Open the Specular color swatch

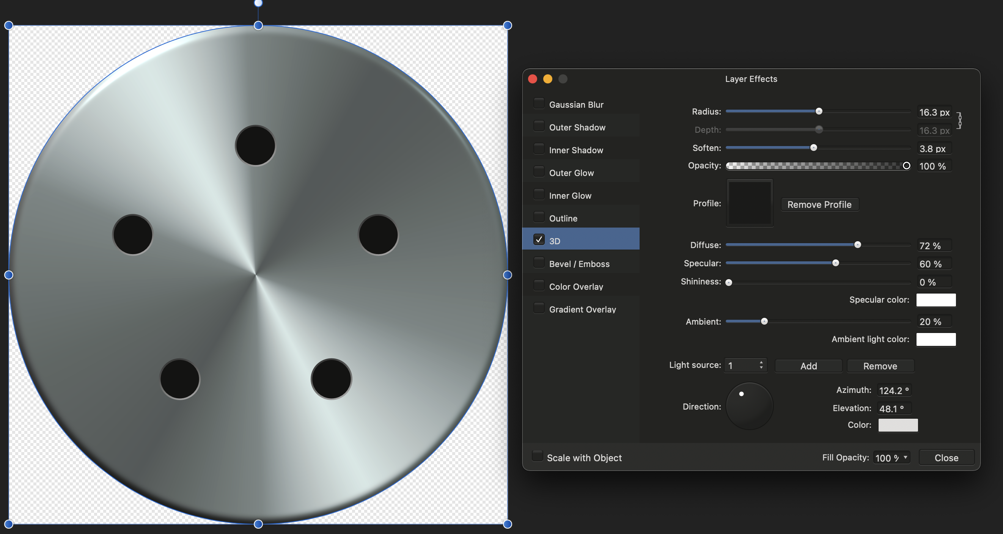(x=935, y=300)
